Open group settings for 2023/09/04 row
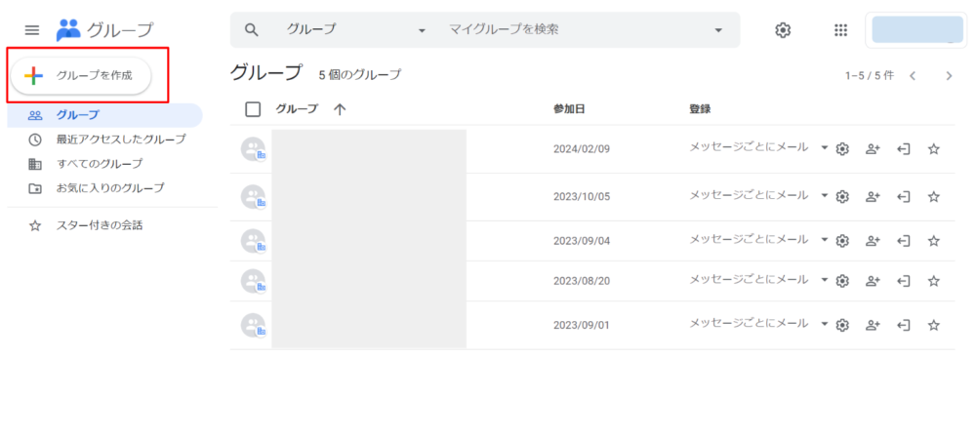Image resolution: width=976 pixels, height=439 pixels. click(x=842, y=241)
